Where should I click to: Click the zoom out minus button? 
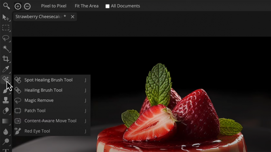27,6
